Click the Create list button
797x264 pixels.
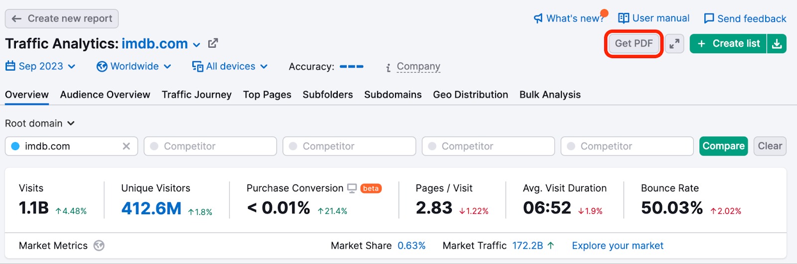[728, 44]
